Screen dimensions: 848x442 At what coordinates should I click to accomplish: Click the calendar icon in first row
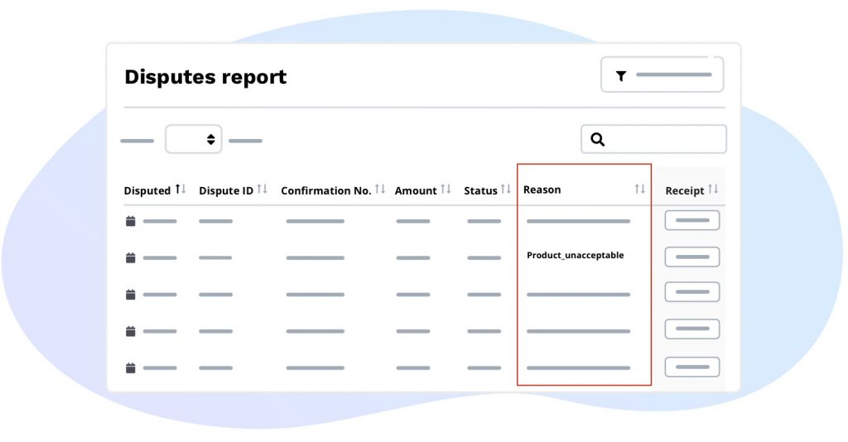(130, 221)
